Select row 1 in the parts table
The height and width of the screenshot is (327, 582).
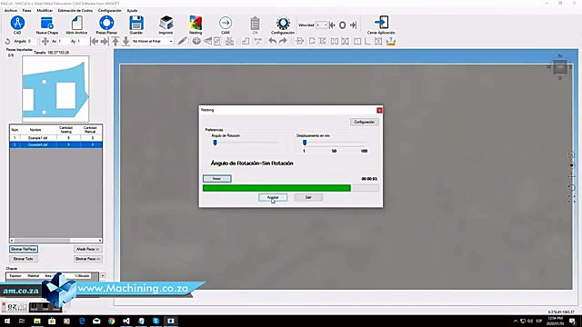click(x=55, y=137)
